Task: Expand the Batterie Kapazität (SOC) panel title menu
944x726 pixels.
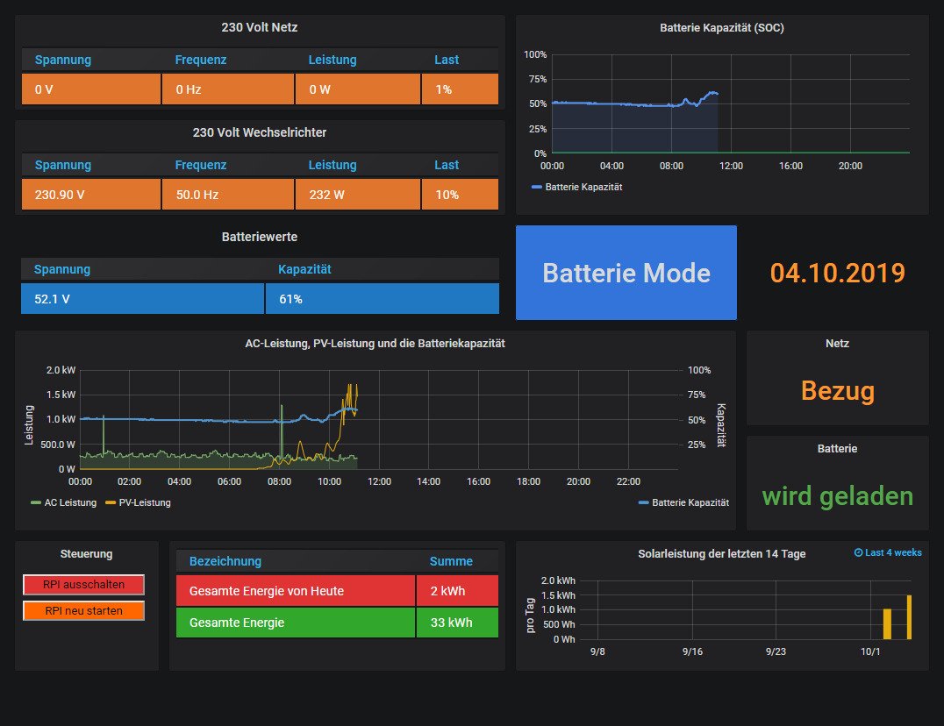Action: coord(721,28)
